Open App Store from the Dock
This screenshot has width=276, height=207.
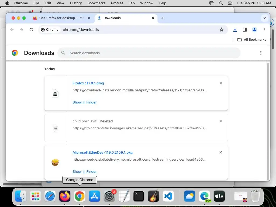click(94, 196)
